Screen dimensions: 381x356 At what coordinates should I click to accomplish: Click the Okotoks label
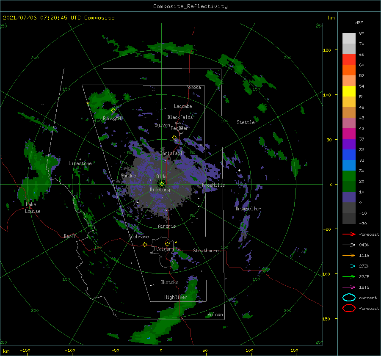pos(169,282)
